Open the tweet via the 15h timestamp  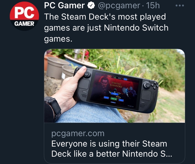(153, 6)
